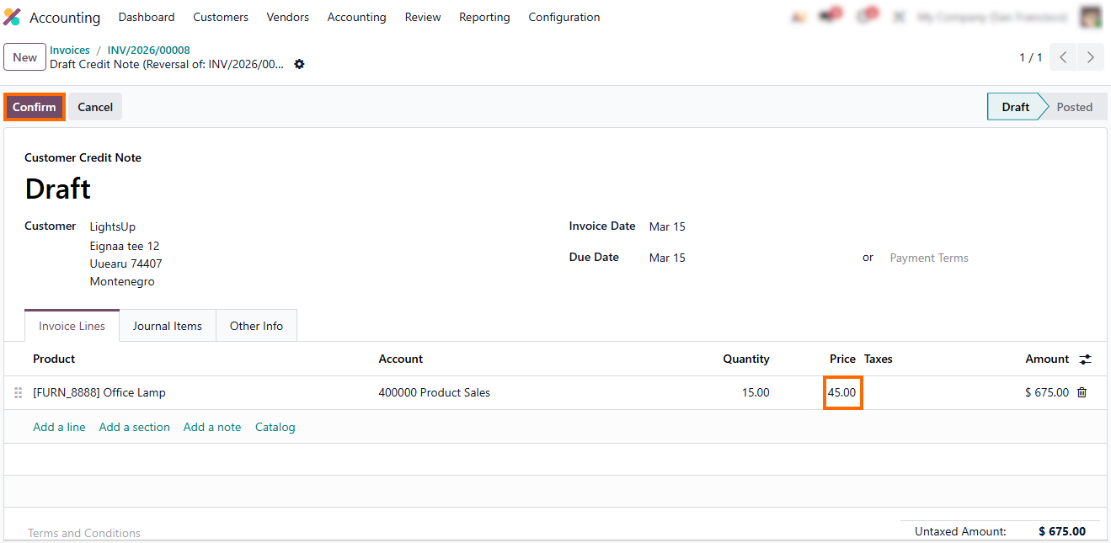Image resolution: width=1111 pixels, height=543 pixels.
Task: Click the Cancel button
Action: (x=95, y=107)
